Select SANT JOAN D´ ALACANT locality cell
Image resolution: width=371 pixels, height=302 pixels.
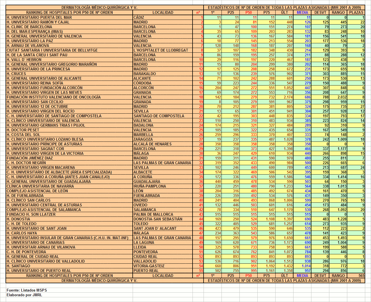[163, 228]
